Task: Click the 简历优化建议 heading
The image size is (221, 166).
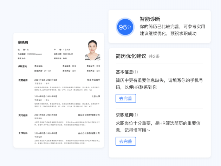Action: coord(131,56)
